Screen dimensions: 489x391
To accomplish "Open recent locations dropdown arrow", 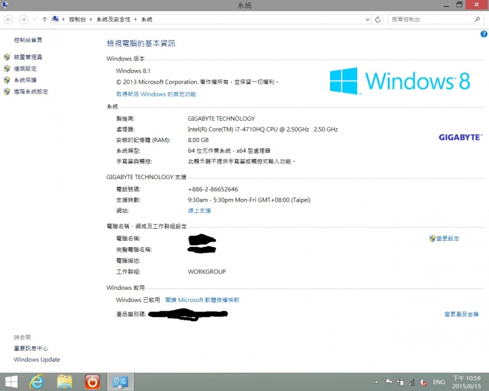I will point(35,20).
